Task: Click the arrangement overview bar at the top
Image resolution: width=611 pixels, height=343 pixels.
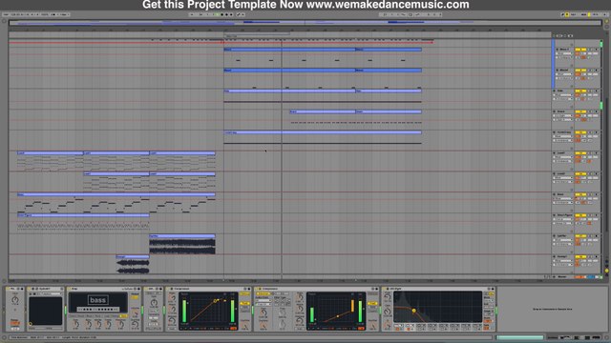Action: (x=305, y=23)
